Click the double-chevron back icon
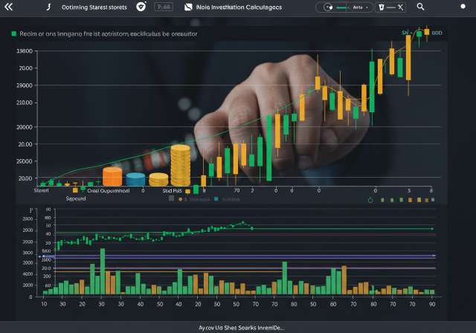 (x=9, y=7)
